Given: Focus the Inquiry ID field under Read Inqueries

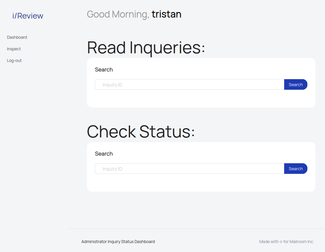Looking at the screenshot, I should (189, 84).
